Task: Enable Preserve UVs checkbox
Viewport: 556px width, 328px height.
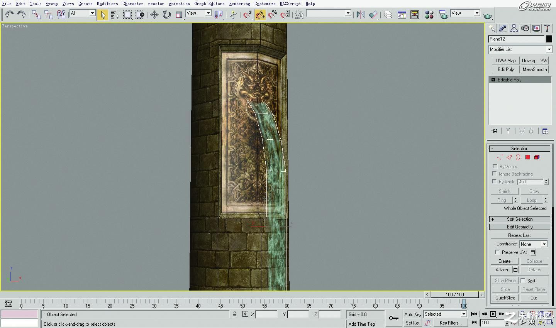Action: tap(497, 252)
